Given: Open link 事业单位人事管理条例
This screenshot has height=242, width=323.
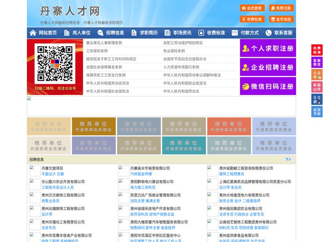Looking at the screenshot, I should 104,43.
